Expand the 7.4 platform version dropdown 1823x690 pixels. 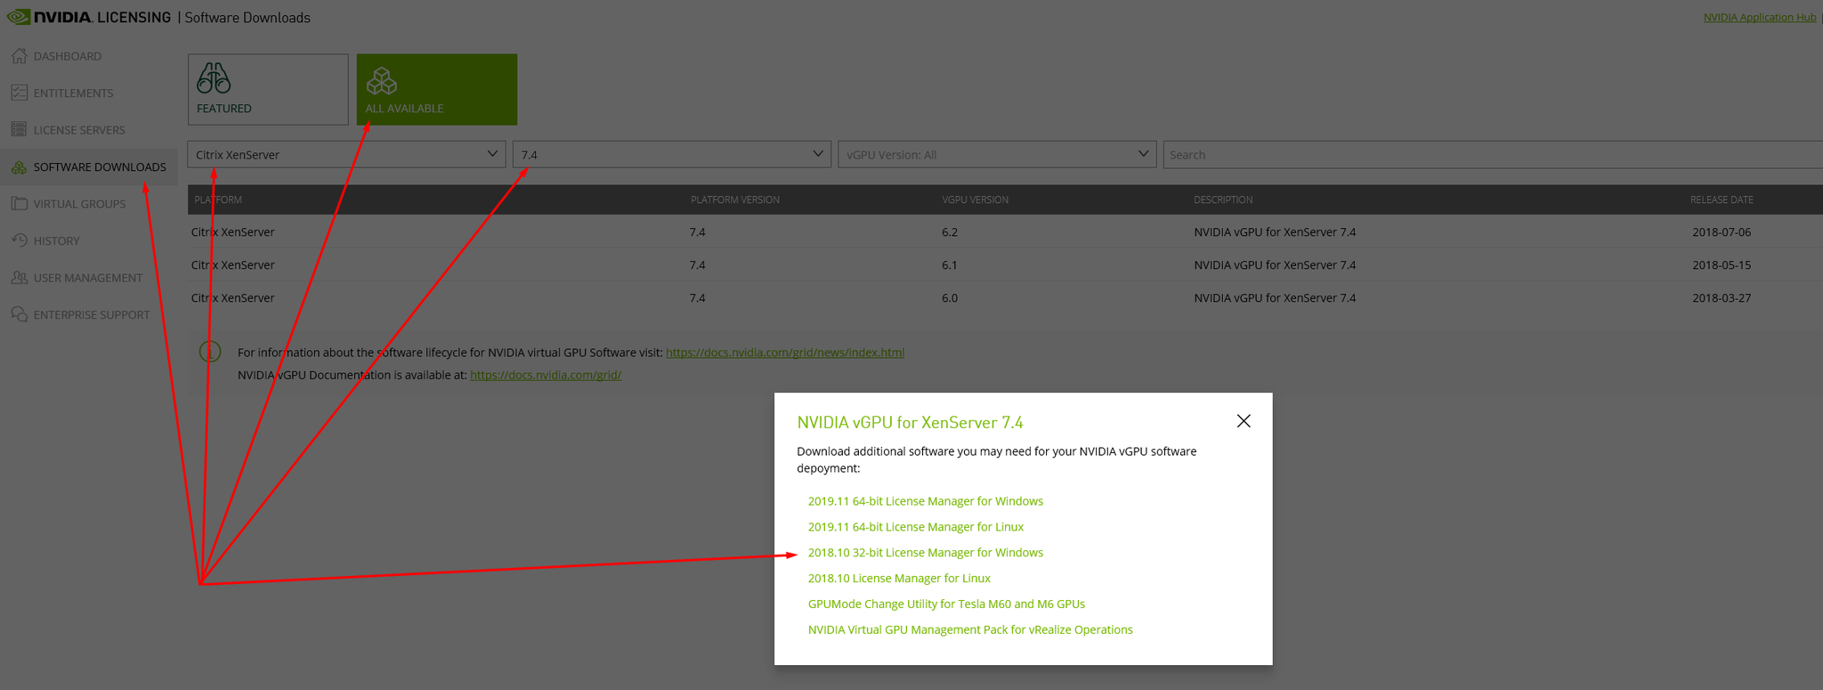click(x=672, y=154)
